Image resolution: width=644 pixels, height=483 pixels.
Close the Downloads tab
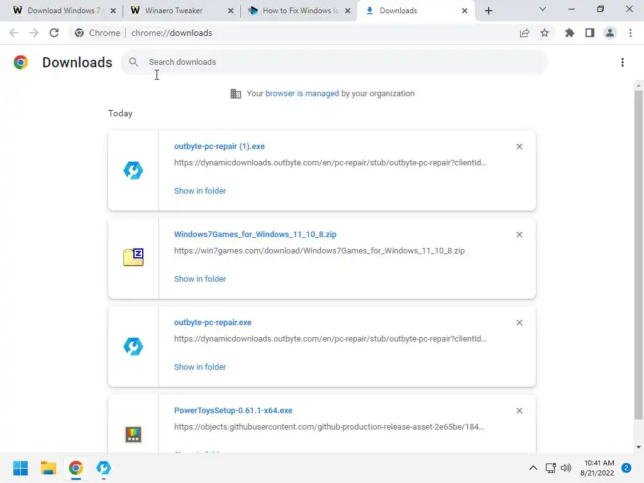(x=465, y=11)
